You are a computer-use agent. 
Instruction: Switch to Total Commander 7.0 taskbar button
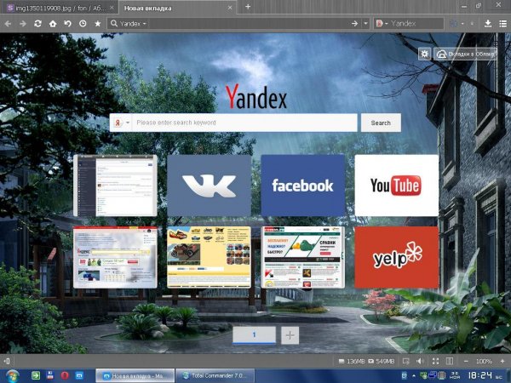pos(215,376)
